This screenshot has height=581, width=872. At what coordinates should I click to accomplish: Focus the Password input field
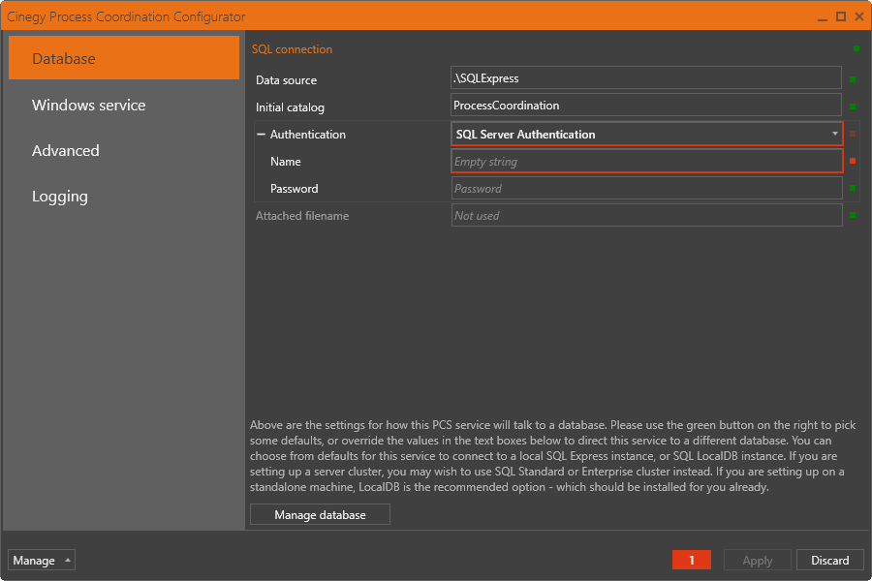(x=647, y=189)
